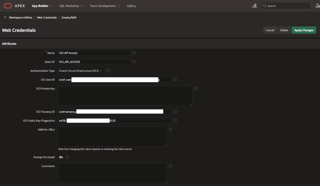The width and height of the screenshot is (320, 186).
Task: Click into the OCI User ID field
Action: click(x=115, y=80)
